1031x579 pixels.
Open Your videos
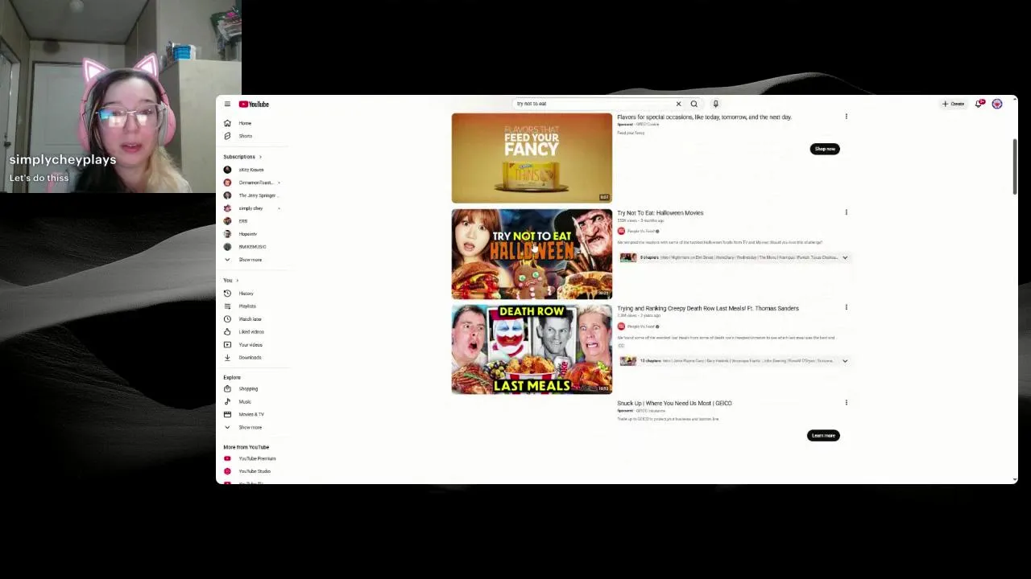250,345
